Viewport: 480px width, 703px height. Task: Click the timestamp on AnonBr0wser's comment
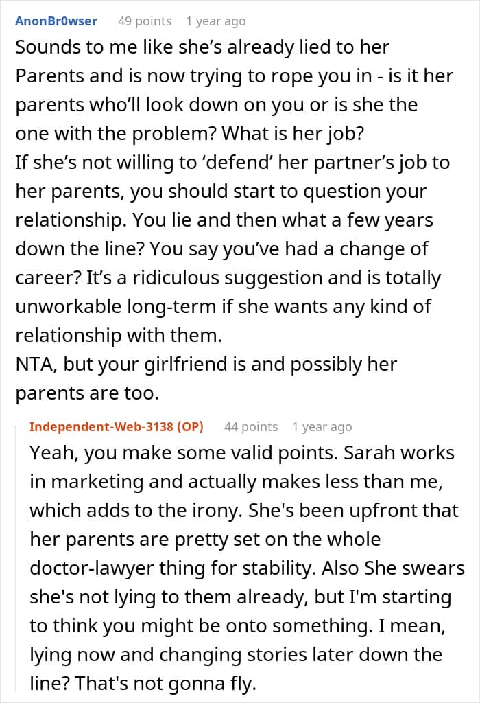pyautogui.click(x=215, y=21)
